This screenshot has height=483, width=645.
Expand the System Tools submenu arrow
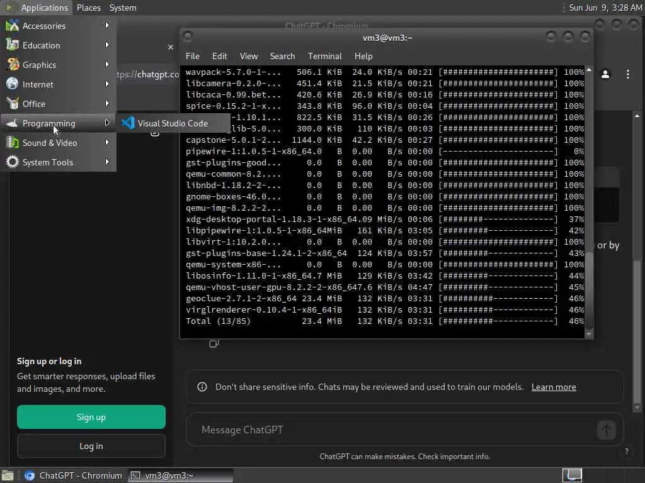click(107, 162)
